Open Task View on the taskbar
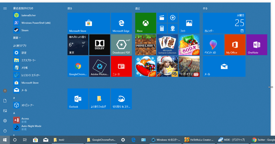 tap(25, 140)
